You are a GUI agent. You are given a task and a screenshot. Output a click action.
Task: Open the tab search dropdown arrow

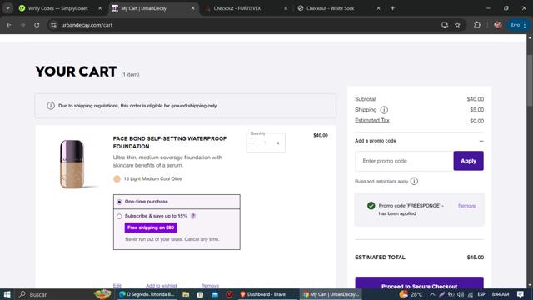point(7,8)
